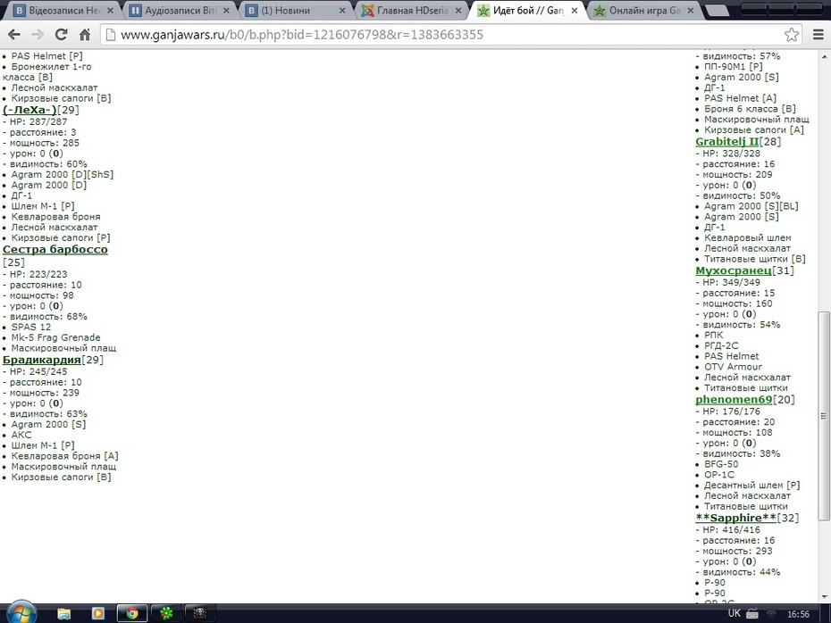The width and height of the screenshot is (831, 623).
Task: Reload the current page
Action: pos(62,35)
